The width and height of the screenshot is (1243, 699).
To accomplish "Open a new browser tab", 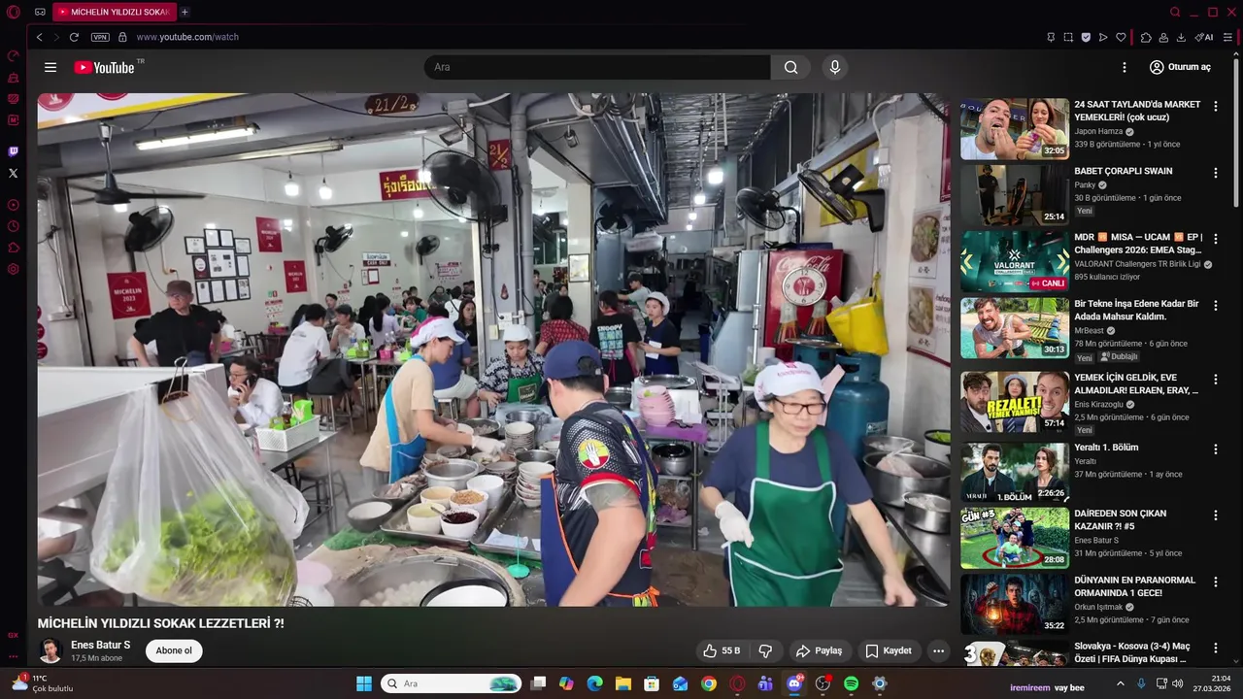I will (185, 12).
